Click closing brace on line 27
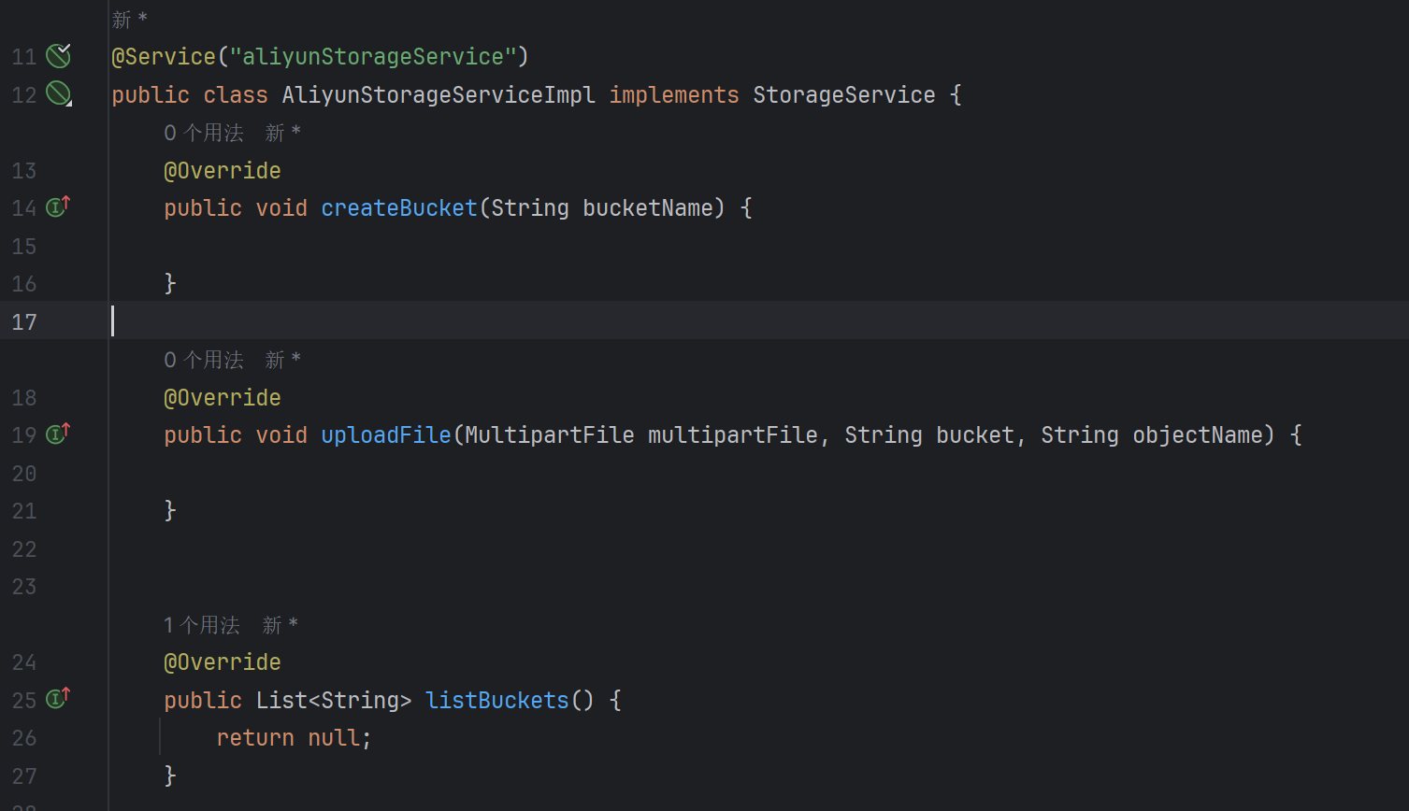Image resolution: width=1409 pixels, height=811 pixels. click(x=170, y=776)
